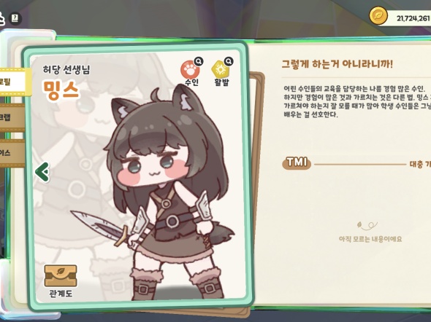Inspect via magnifier above 활발 badge
The height and width of the screenshot is (322, 431).
coord(229,61)
